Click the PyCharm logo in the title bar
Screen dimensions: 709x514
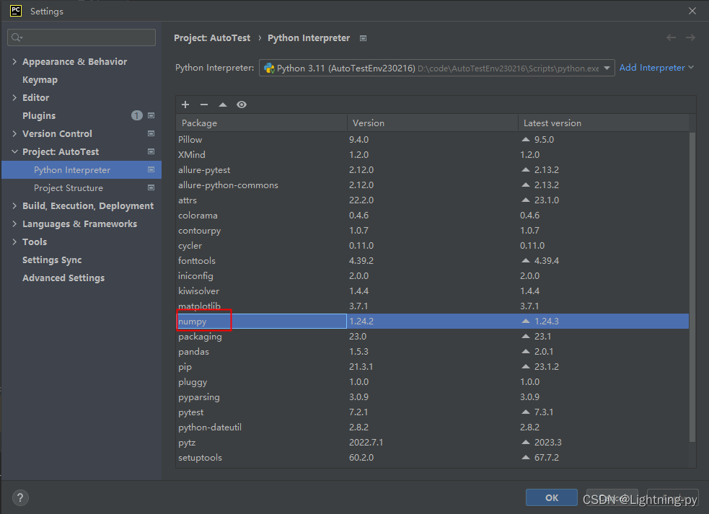(x=16, y=11)
